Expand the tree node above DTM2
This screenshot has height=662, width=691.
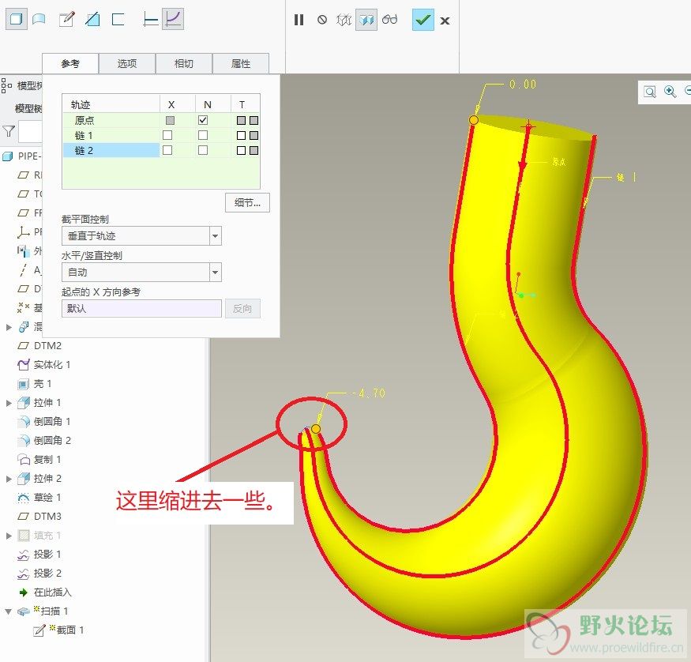click(9, 327)
